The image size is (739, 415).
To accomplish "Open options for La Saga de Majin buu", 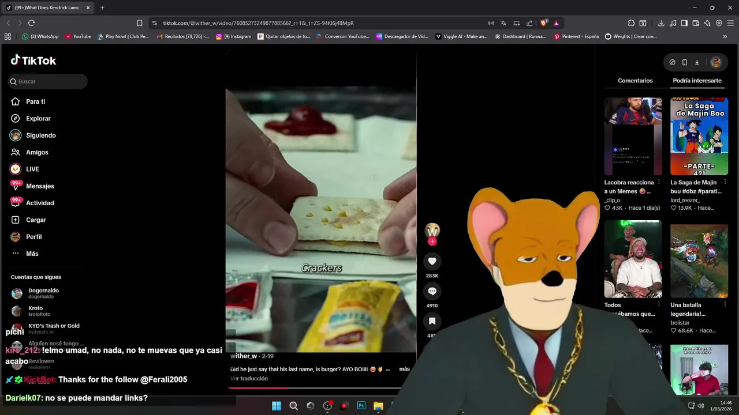I will (725, 182).
